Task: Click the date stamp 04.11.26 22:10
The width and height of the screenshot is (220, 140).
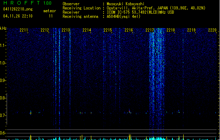Action: tap(18, 16)
